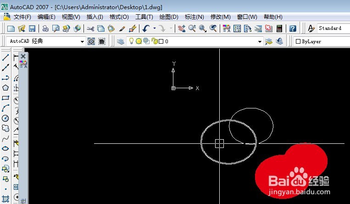
Task: Open the Properties palette icon
Action: pos(227,28)
